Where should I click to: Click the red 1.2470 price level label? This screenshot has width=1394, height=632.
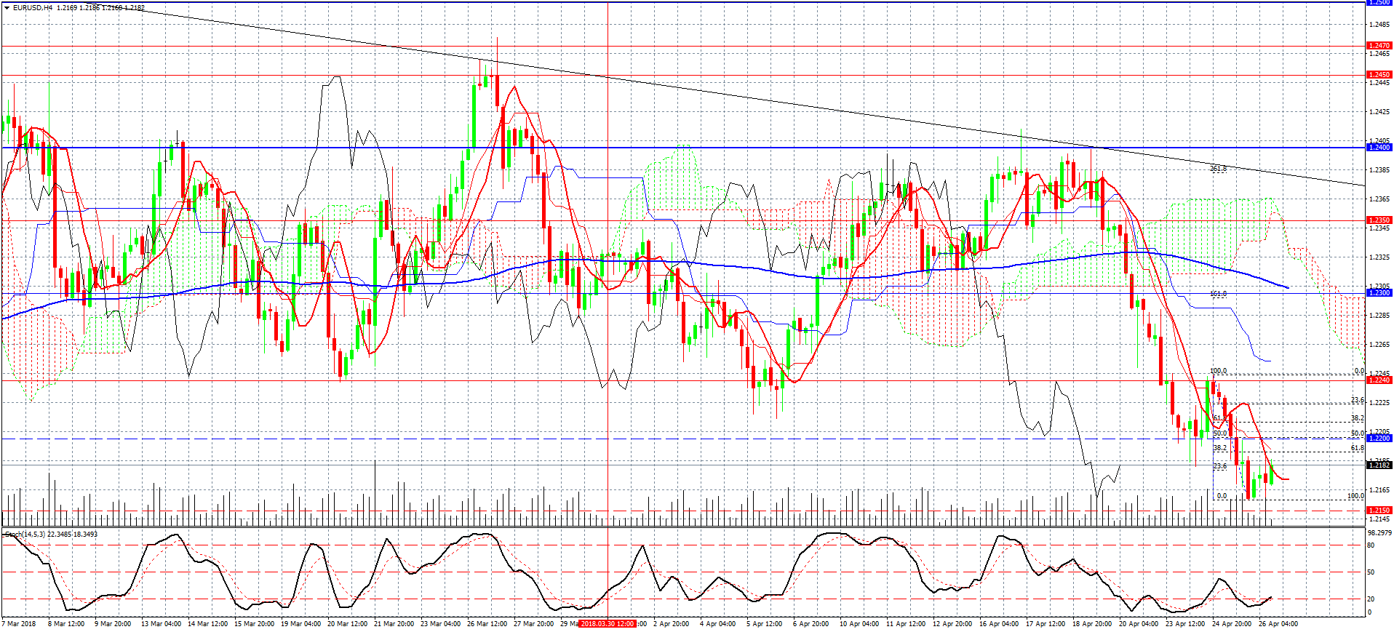1379,46
